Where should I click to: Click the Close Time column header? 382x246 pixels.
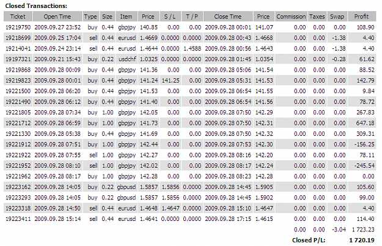(228, 17)
